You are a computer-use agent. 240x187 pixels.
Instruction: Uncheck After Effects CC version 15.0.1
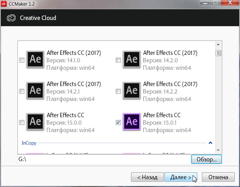point(118,122)
